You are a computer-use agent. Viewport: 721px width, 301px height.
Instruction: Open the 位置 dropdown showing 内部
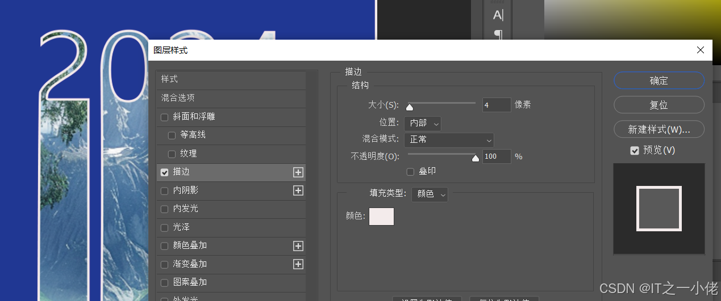(423, 123)
